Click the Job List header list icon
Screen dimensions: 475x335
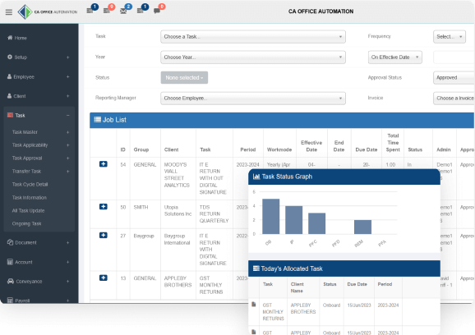point(98,120)
